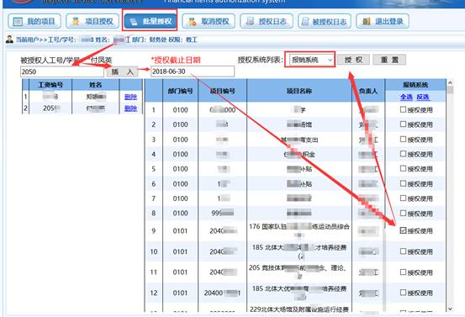The height and width of the screenshot is (317, 465).
Task: Click 删除 link in staff list row 2
Action: (130, 108)
